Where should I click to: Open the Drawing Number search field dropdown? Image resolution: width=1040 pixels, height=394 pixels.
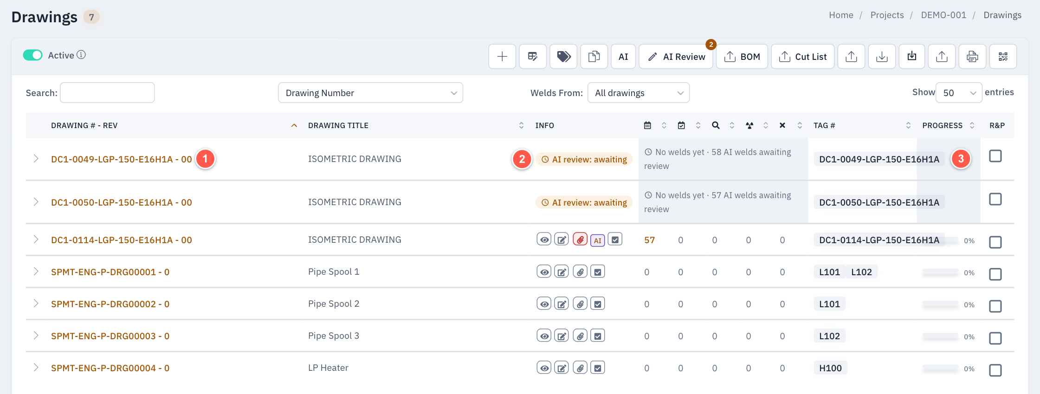point(370,93)
